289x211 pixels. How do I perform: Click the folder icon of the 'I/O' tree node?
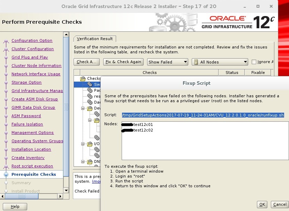pos(90,144)
